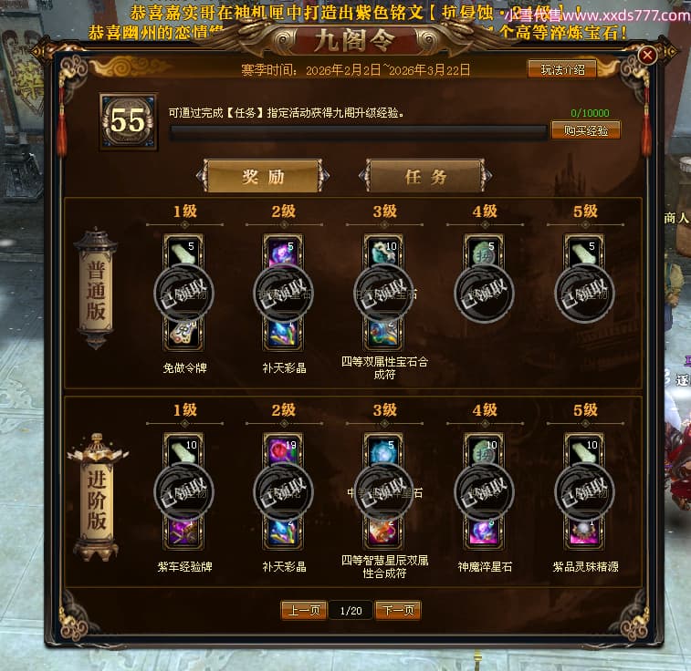Viewport: 691px width, 671px height.
Task: Click the level 55 badge icon
Action: (x=128, y=121)
